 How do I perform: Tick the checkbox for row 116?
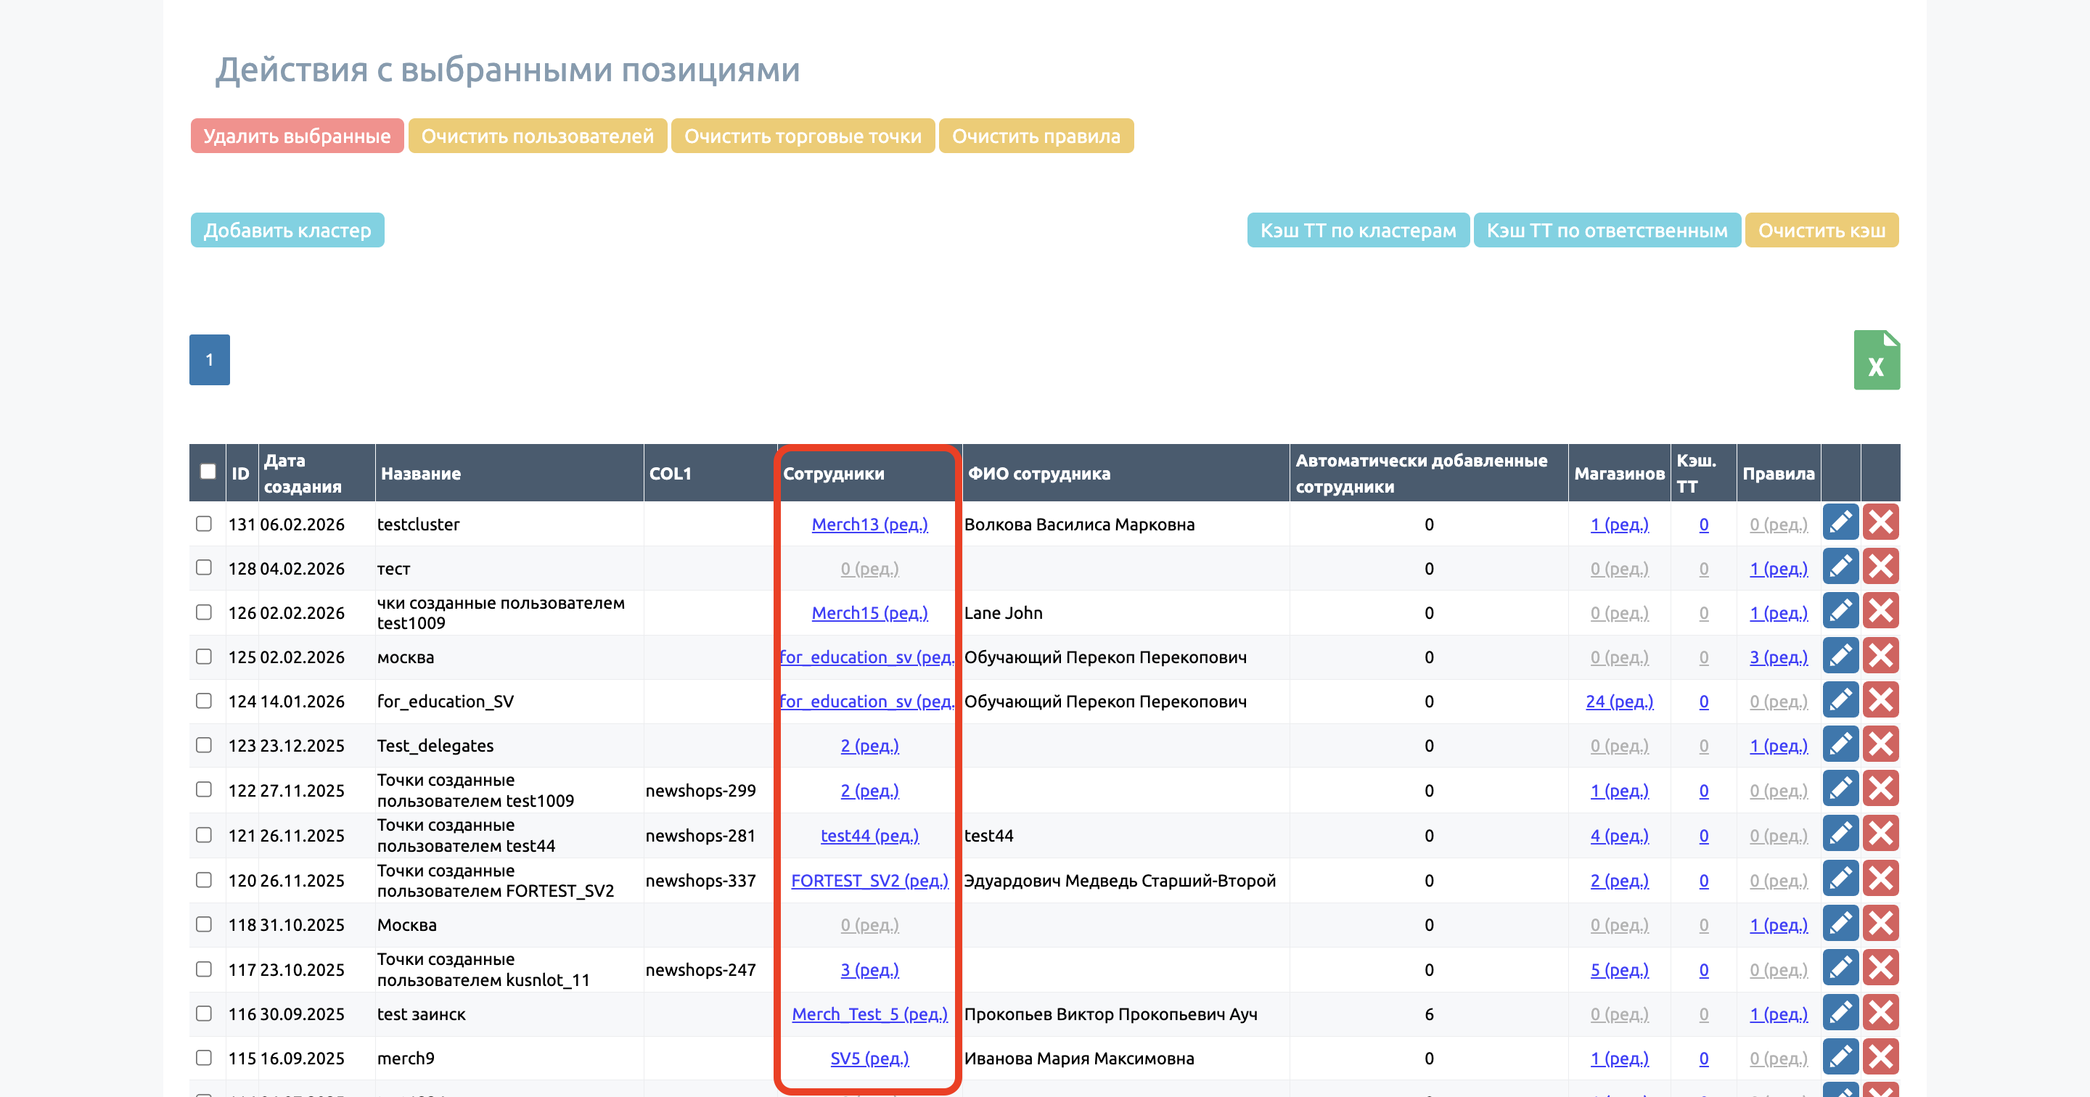(x=204, y=1013)
